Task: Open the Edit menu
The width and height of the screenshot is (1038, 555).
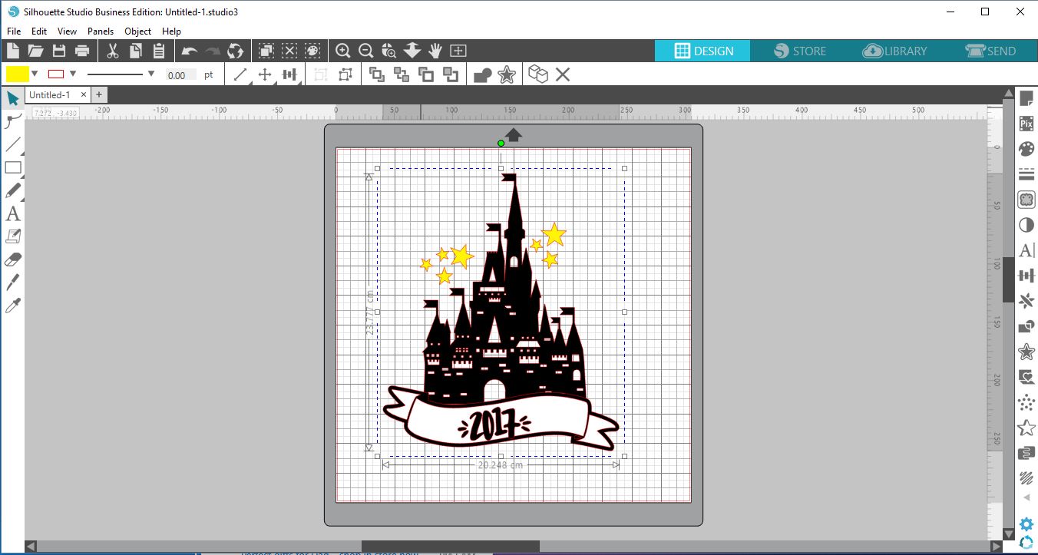Action: point(39,31)
